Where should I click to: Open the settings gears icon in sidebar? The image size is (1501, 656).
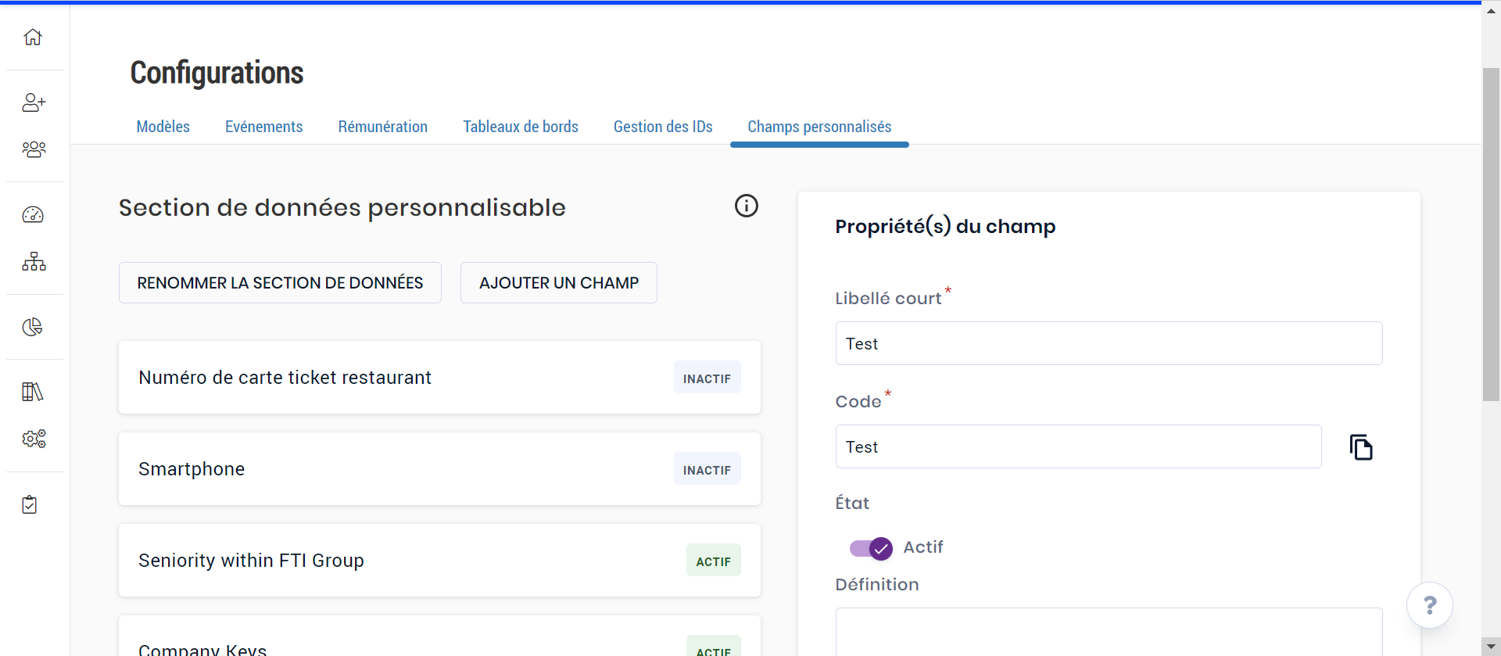point(34,439)
